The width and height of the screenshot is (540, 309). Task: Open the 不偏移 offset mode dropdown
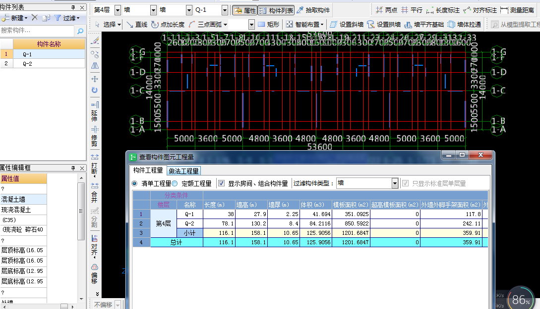click(x=118, y=305)
